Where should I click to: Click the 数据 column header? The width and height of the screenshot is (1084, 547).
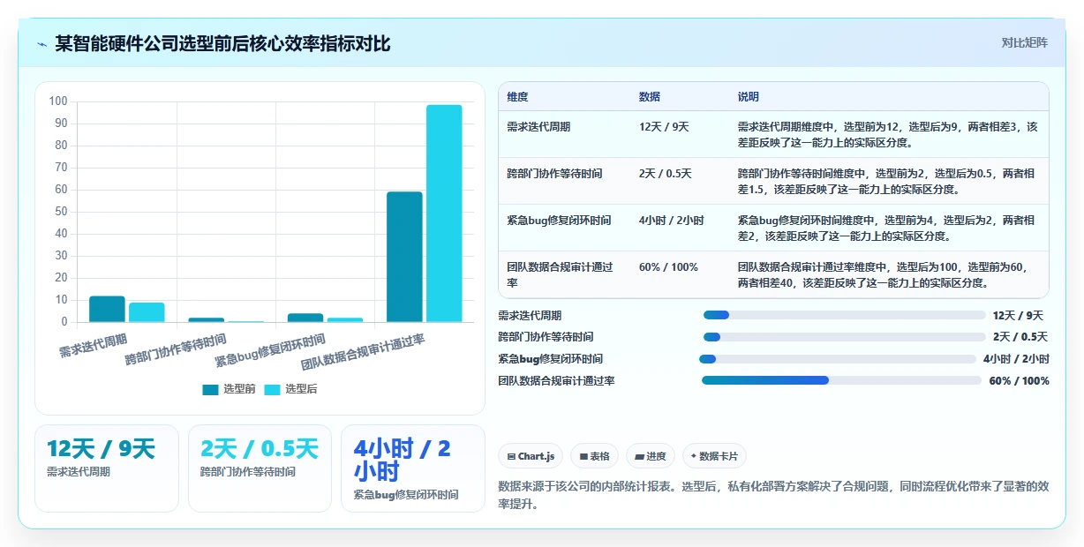650,97
